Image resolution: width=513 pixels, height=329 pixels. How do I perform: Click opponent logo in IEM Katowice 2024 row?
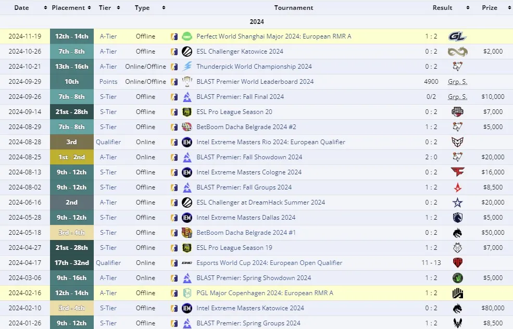(457, 308)
